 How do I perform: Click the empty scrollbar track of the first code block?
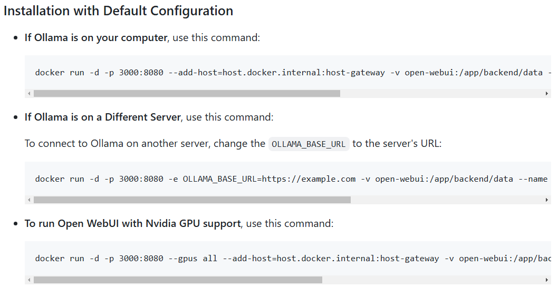[x=442, y=93]
